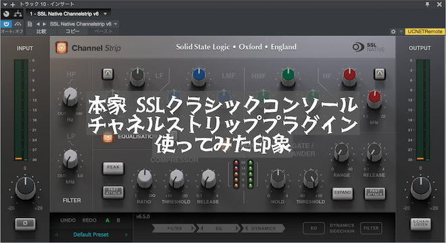
Task: Click the Default Preset name
Action: [x=91, y=235]
